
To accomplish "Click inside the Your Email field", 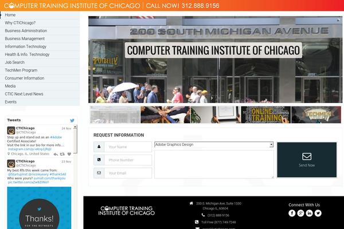I will pos(128,173).
